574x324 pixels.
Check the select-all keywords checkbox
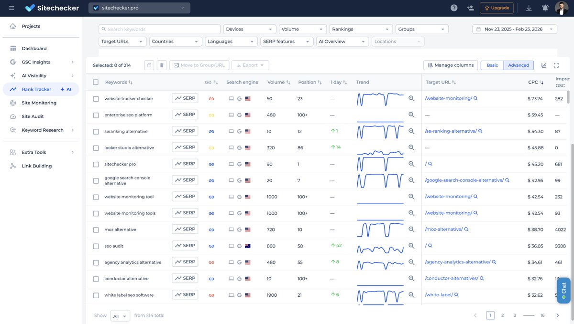coord(94,82)
